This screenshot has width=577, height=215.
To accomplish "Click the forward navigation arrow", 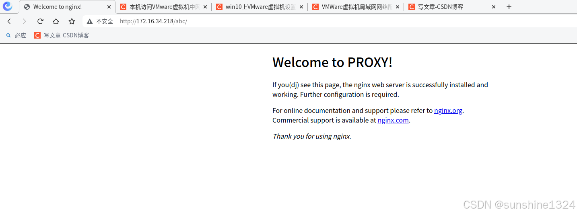I will pos(24,21).
